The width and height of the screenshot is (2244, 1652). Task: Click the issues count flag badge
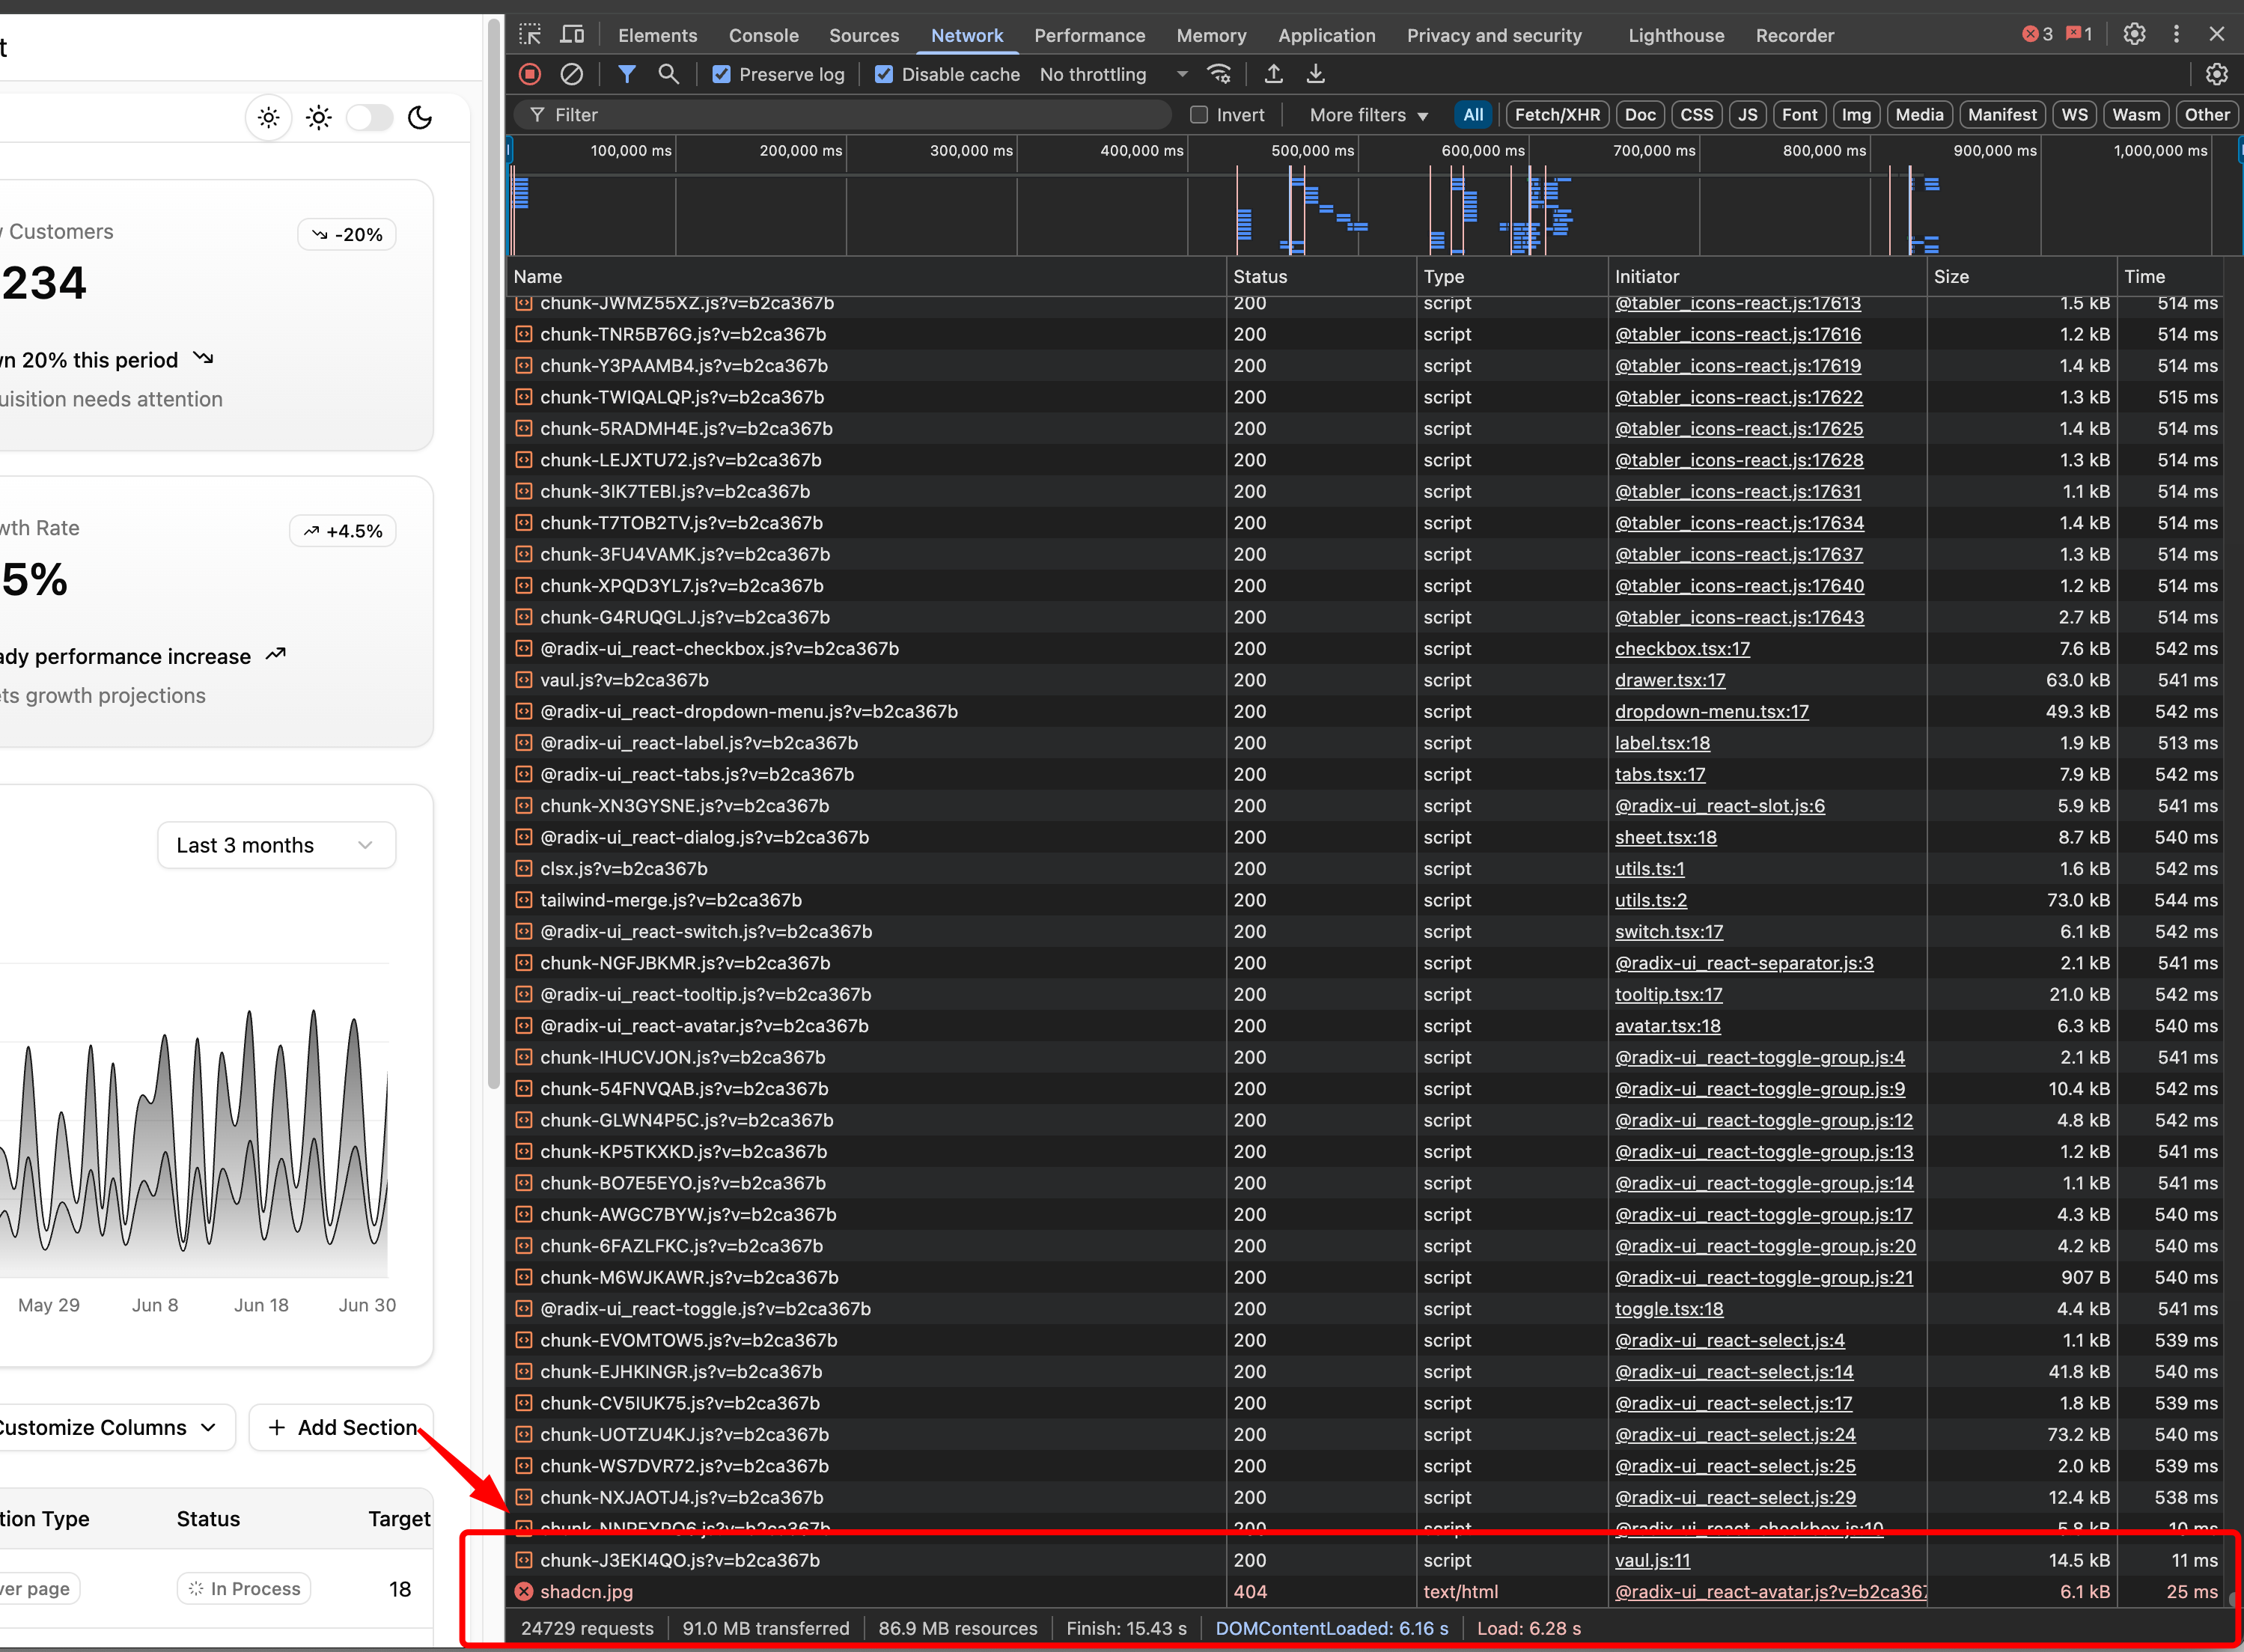click(x=2079, y=34)
